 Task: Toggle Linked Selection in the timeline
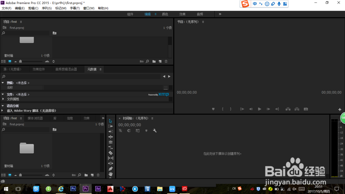click(138, 130)
